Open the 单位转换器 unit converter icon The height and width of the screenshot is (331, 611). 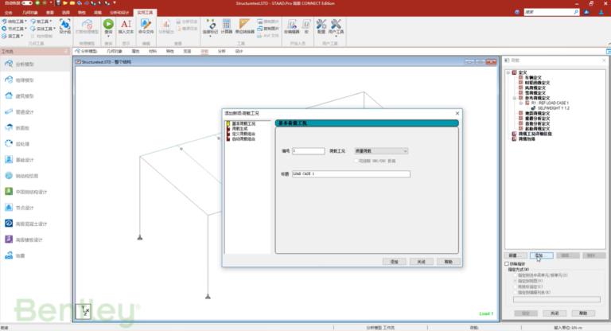[244, 25]
